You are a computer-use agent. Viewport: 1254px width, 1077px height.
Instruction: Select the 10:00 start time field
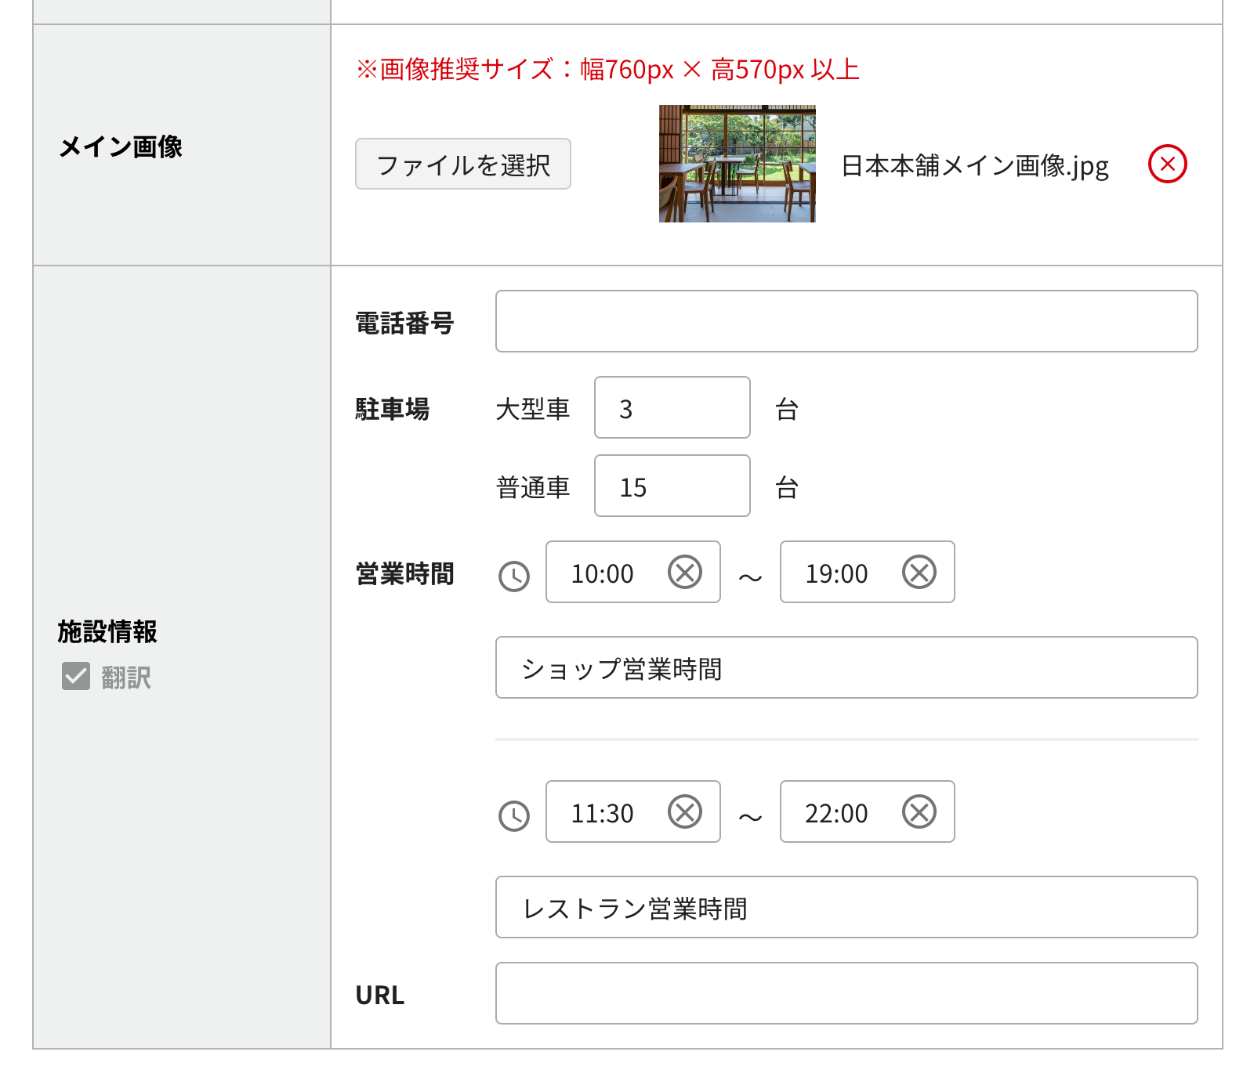pyautogui.click(x=603, y=573)
